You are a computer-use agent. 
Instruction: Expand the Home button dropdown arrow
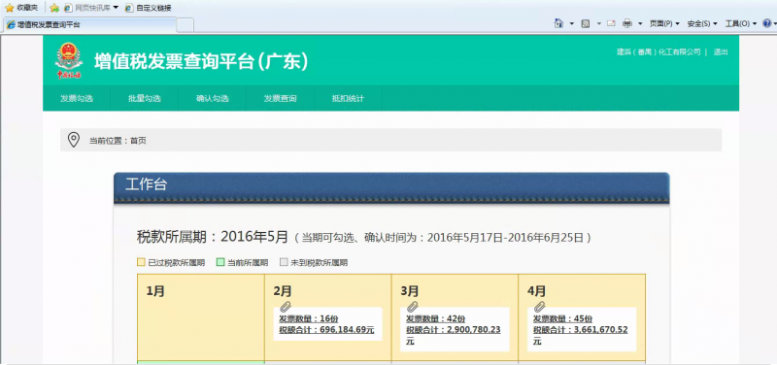click(x=571, y=23)
